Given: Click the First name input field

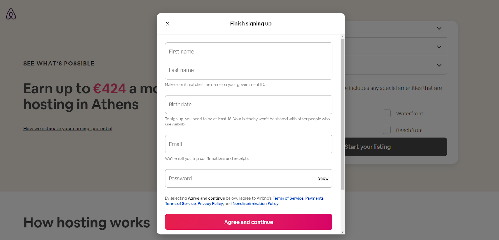Looking at the screenshot, I should coord(248,51).
